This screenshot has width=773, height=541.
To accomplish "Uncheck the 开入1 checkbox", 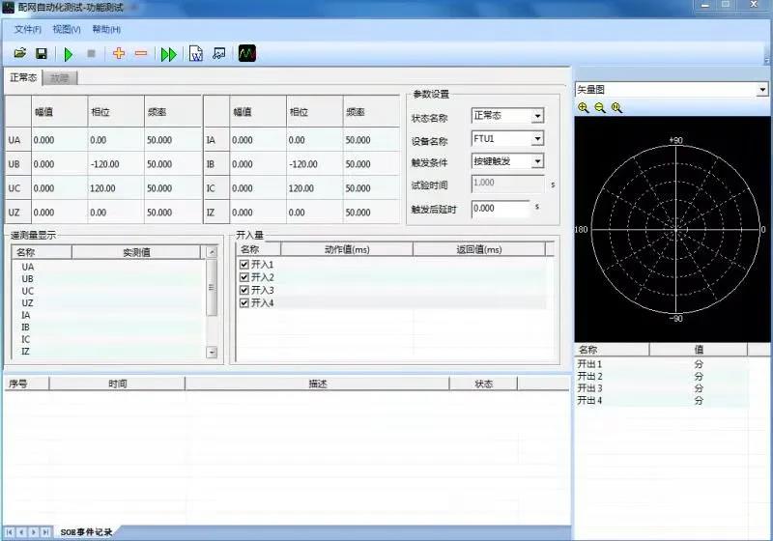I will pyautogui.click(x=244, y=265).
